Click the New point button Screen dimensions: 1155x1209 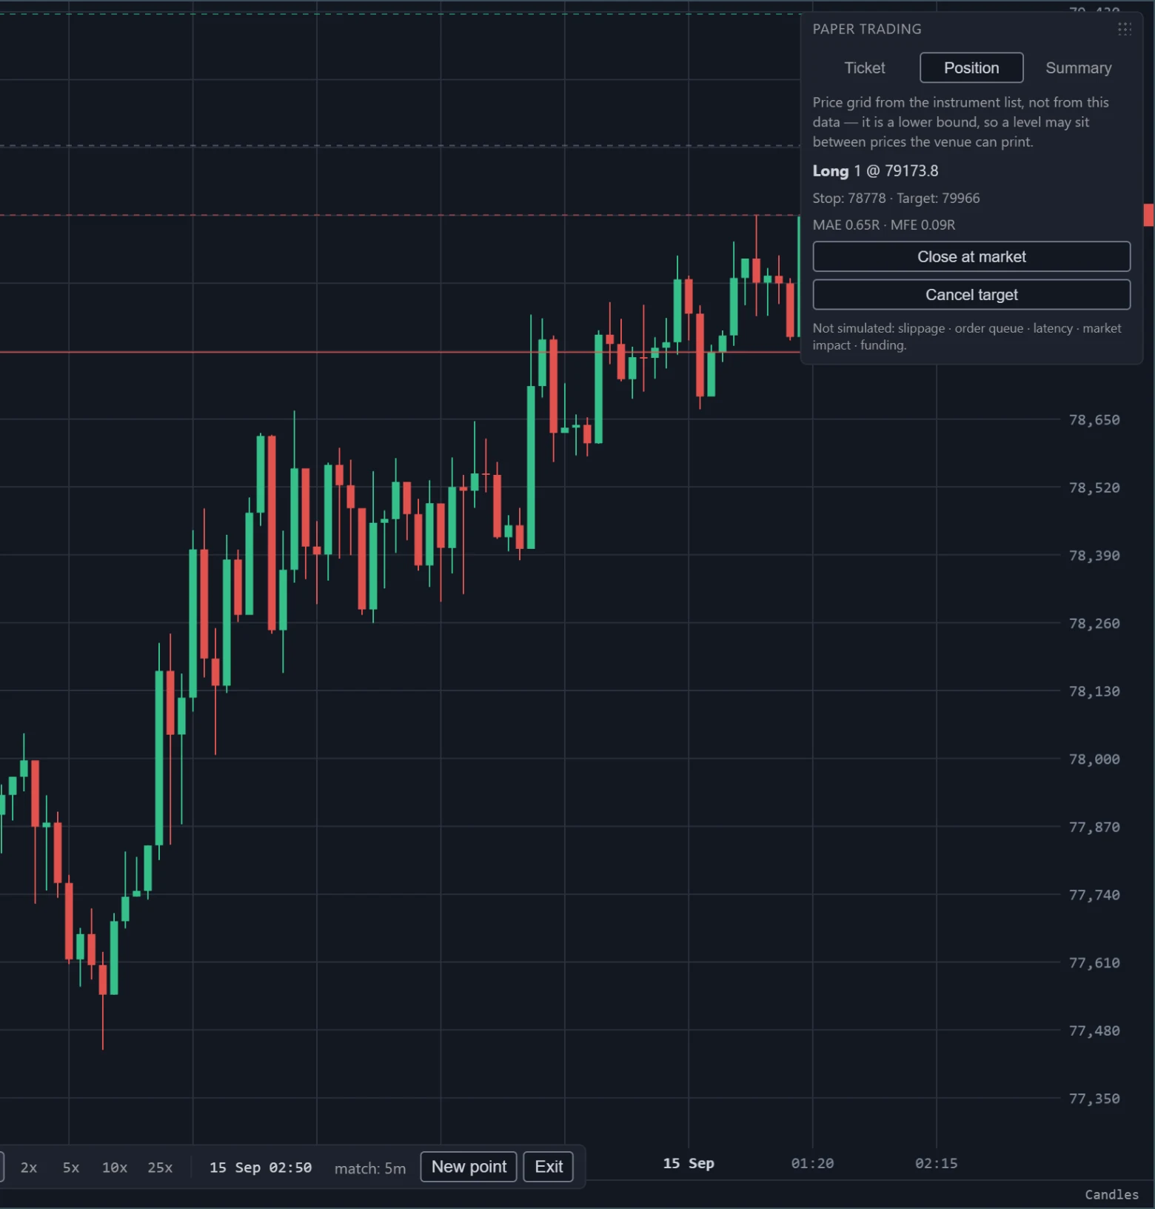(x=469, y=1167)
